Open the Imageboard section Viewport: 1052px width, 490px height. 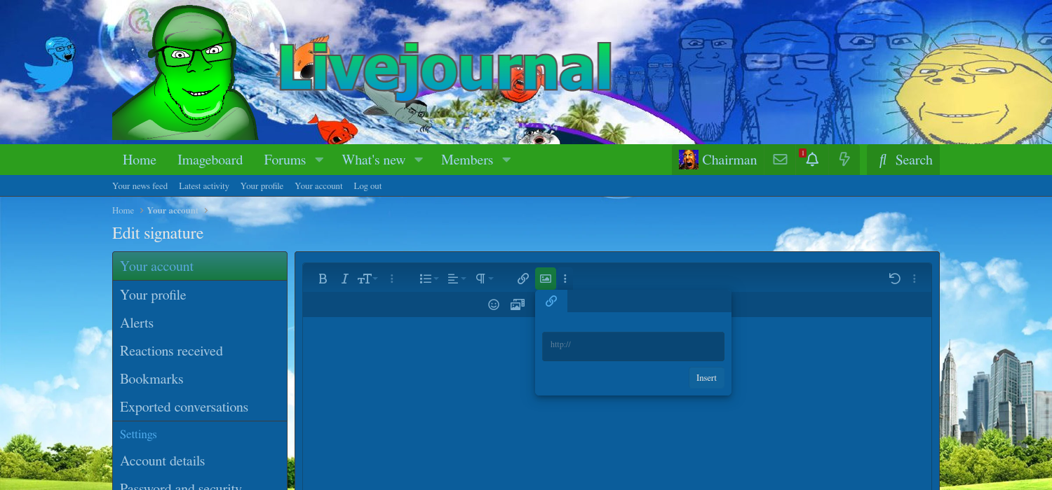tap(210, 160)
